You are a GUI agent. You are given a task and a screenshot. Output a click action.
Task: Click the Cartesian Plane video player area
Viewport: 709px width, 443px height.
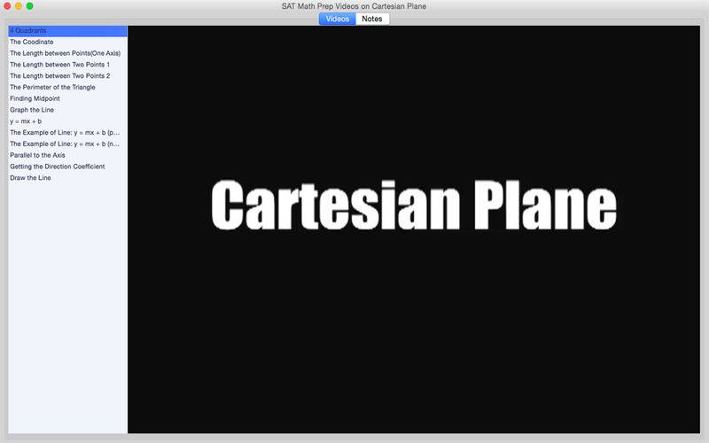415,229
